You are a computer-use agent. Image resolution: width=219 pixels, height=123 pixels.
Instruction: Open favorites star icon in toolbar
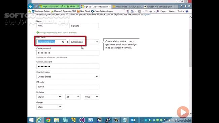coord(185,6)
